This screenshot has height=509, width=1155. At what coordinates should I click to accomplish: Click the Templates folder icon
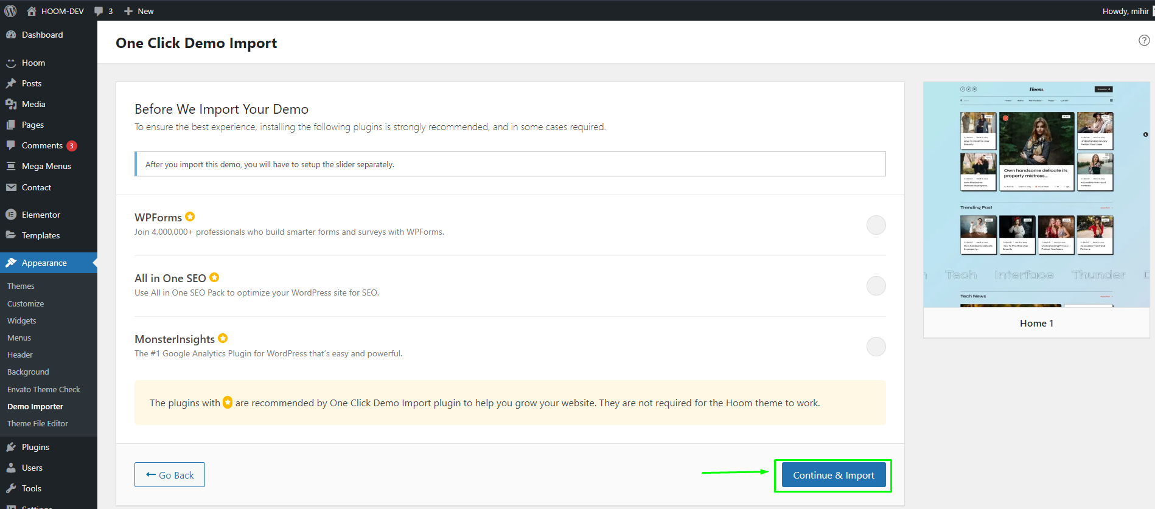pos(11,235)
